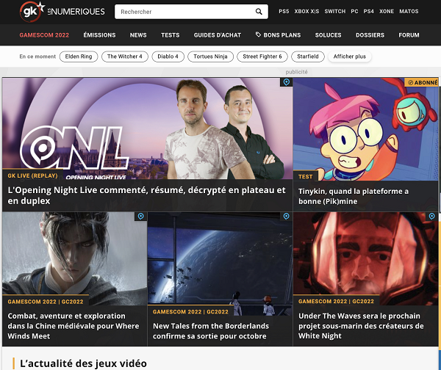
Task: Focus the Rechercher search field
Action: click(x=191, y=12)
